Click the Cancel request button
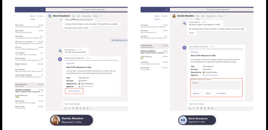This screenshot has height=130, width=268. click(74, 91)
